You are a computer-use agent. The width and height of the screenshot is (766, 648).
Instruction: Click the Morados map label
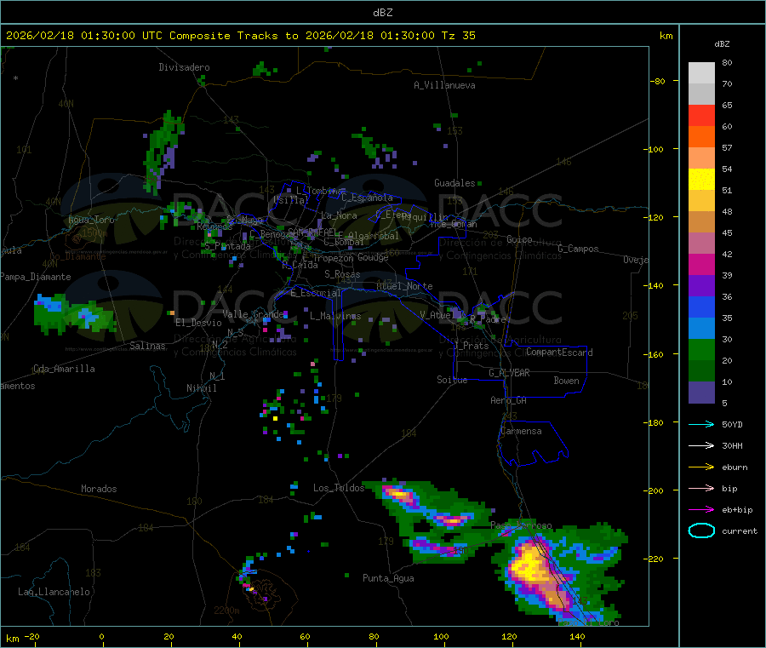[99, 489]
